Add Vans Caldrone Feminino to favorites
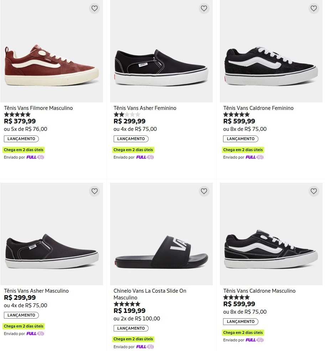 click(314, 9)
